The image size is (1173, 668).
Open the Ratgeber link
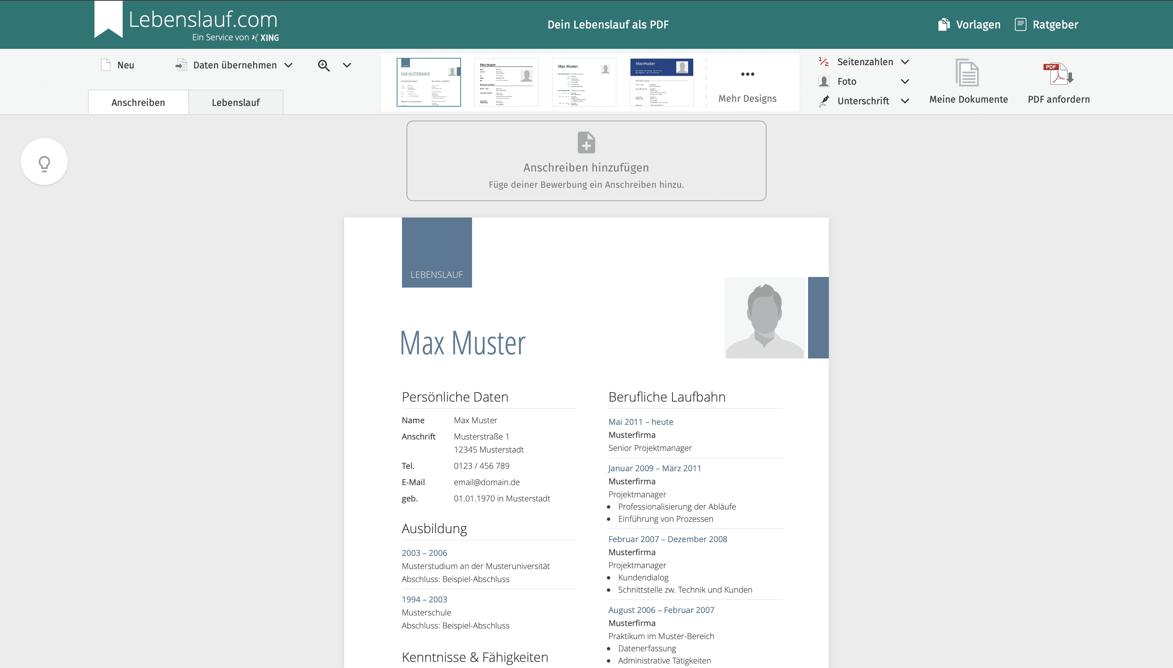coord(1046,25)
